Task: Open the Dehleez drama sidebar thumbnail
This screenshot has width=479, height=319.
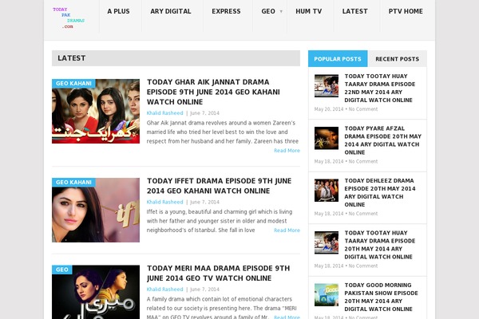Action: click(327, 190)
